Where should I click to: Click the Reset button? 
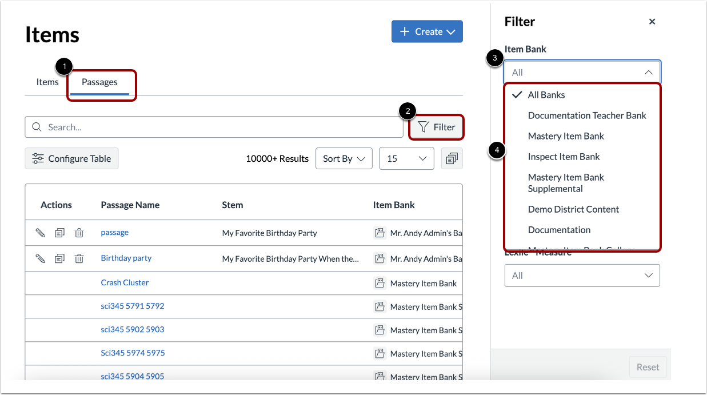(648, 367)
